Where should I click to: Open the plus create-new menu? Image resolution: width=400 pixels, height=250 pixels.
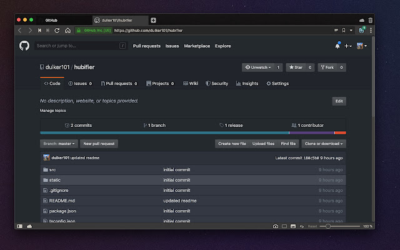[348, 46]
